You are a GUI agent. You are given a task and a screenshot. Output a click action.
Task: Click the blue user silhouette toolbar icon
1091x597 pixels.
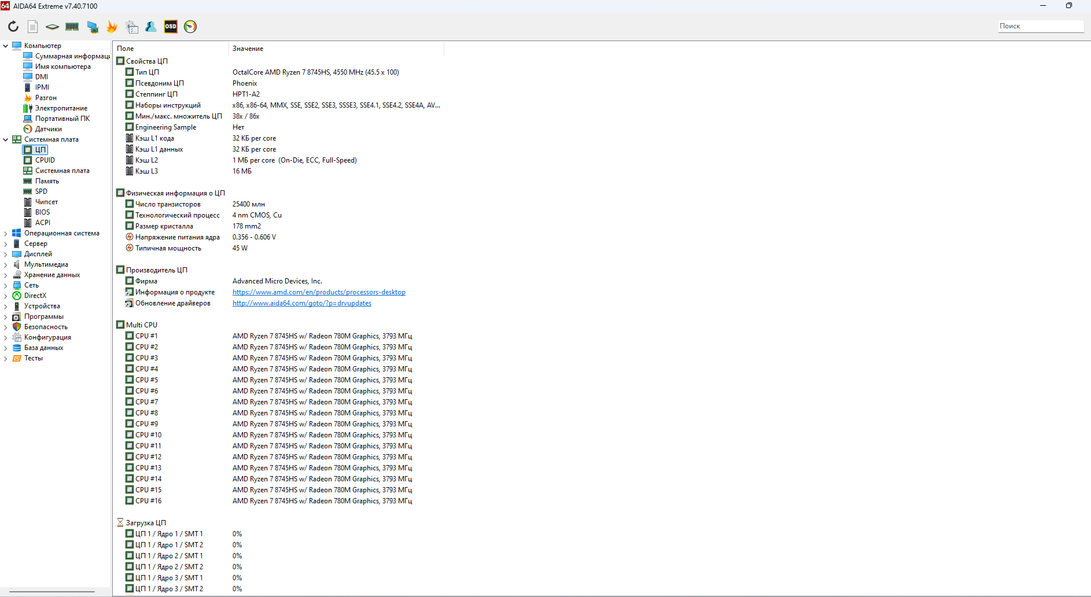(x=151, y=27)
